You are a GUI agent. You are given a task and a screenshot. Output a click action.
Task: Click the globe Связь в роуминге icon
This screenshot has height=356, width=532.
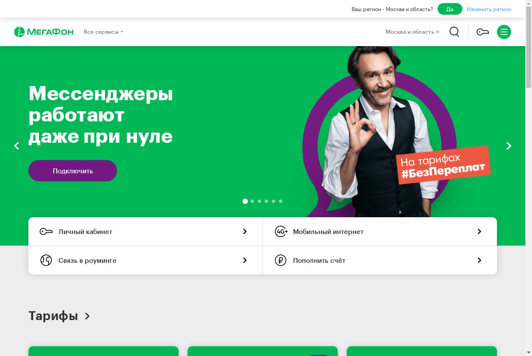(46, 260)
